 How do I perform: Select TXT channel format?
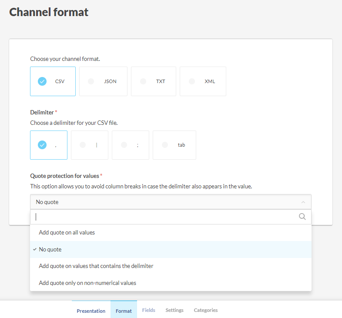point(153,81)
